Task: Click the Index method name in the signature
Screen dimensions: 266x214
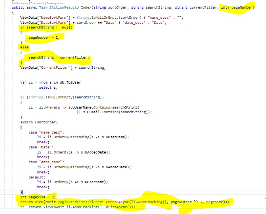Action: [x=86, y=7]
